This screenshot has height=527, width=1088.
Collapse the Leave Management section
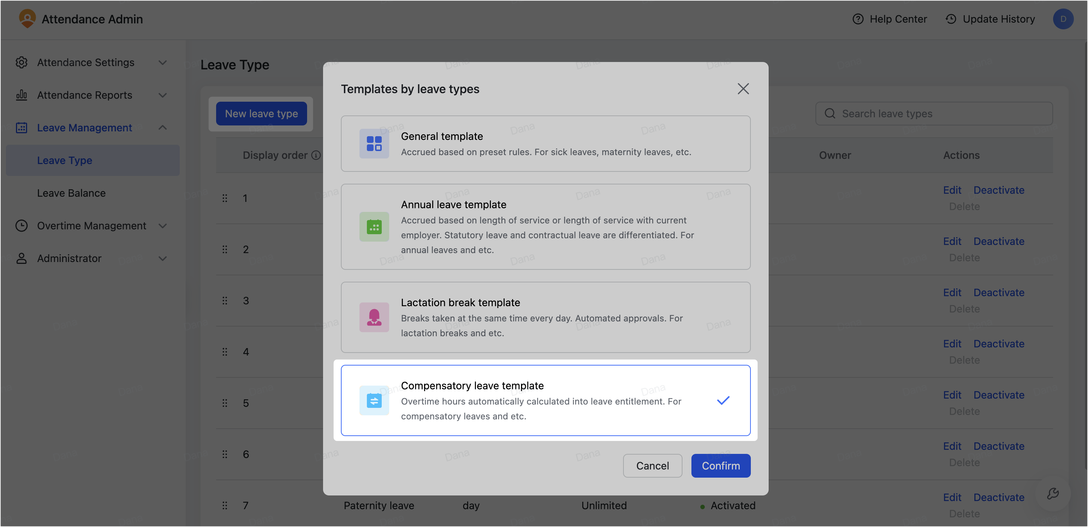pyautogui.click(x=163, y=128)
